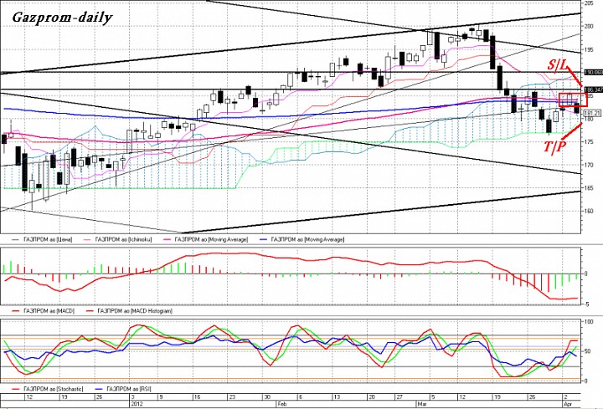Click the 205 price axis label
Screen dimensions: 603x409
(x=589, y=3)
